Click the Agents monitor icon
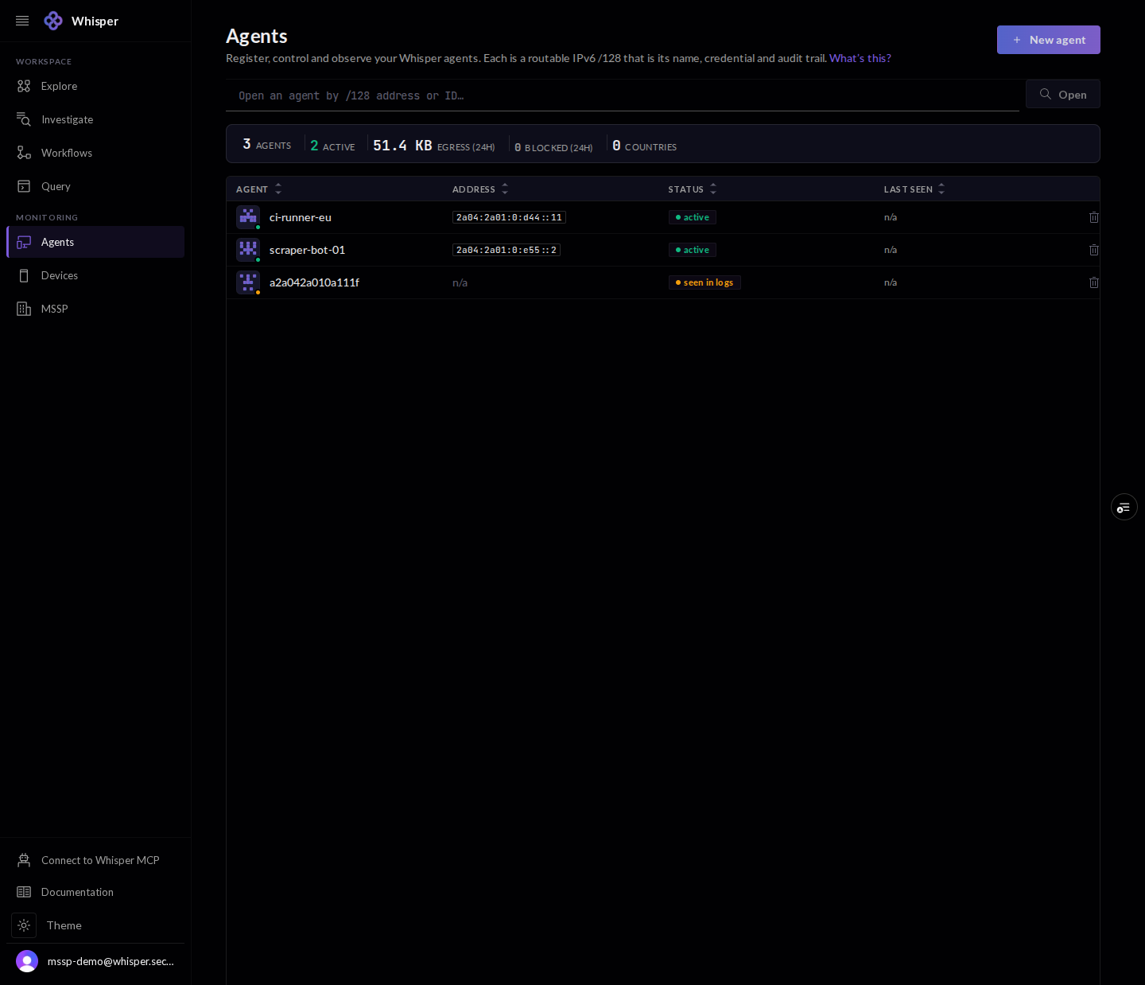The height and width of the screenshot is (985, 1145). click(24, 242)
